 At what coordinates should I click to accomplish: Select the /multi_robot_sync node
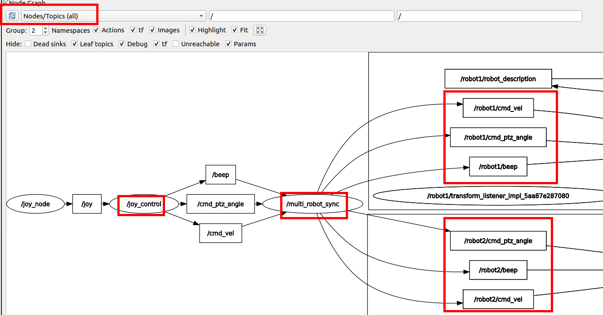tap(313, 204)
